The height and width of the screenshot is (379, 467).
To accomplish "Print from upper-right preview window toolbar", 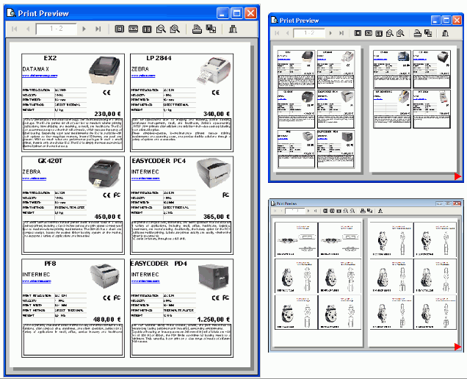I will (417, 33).
